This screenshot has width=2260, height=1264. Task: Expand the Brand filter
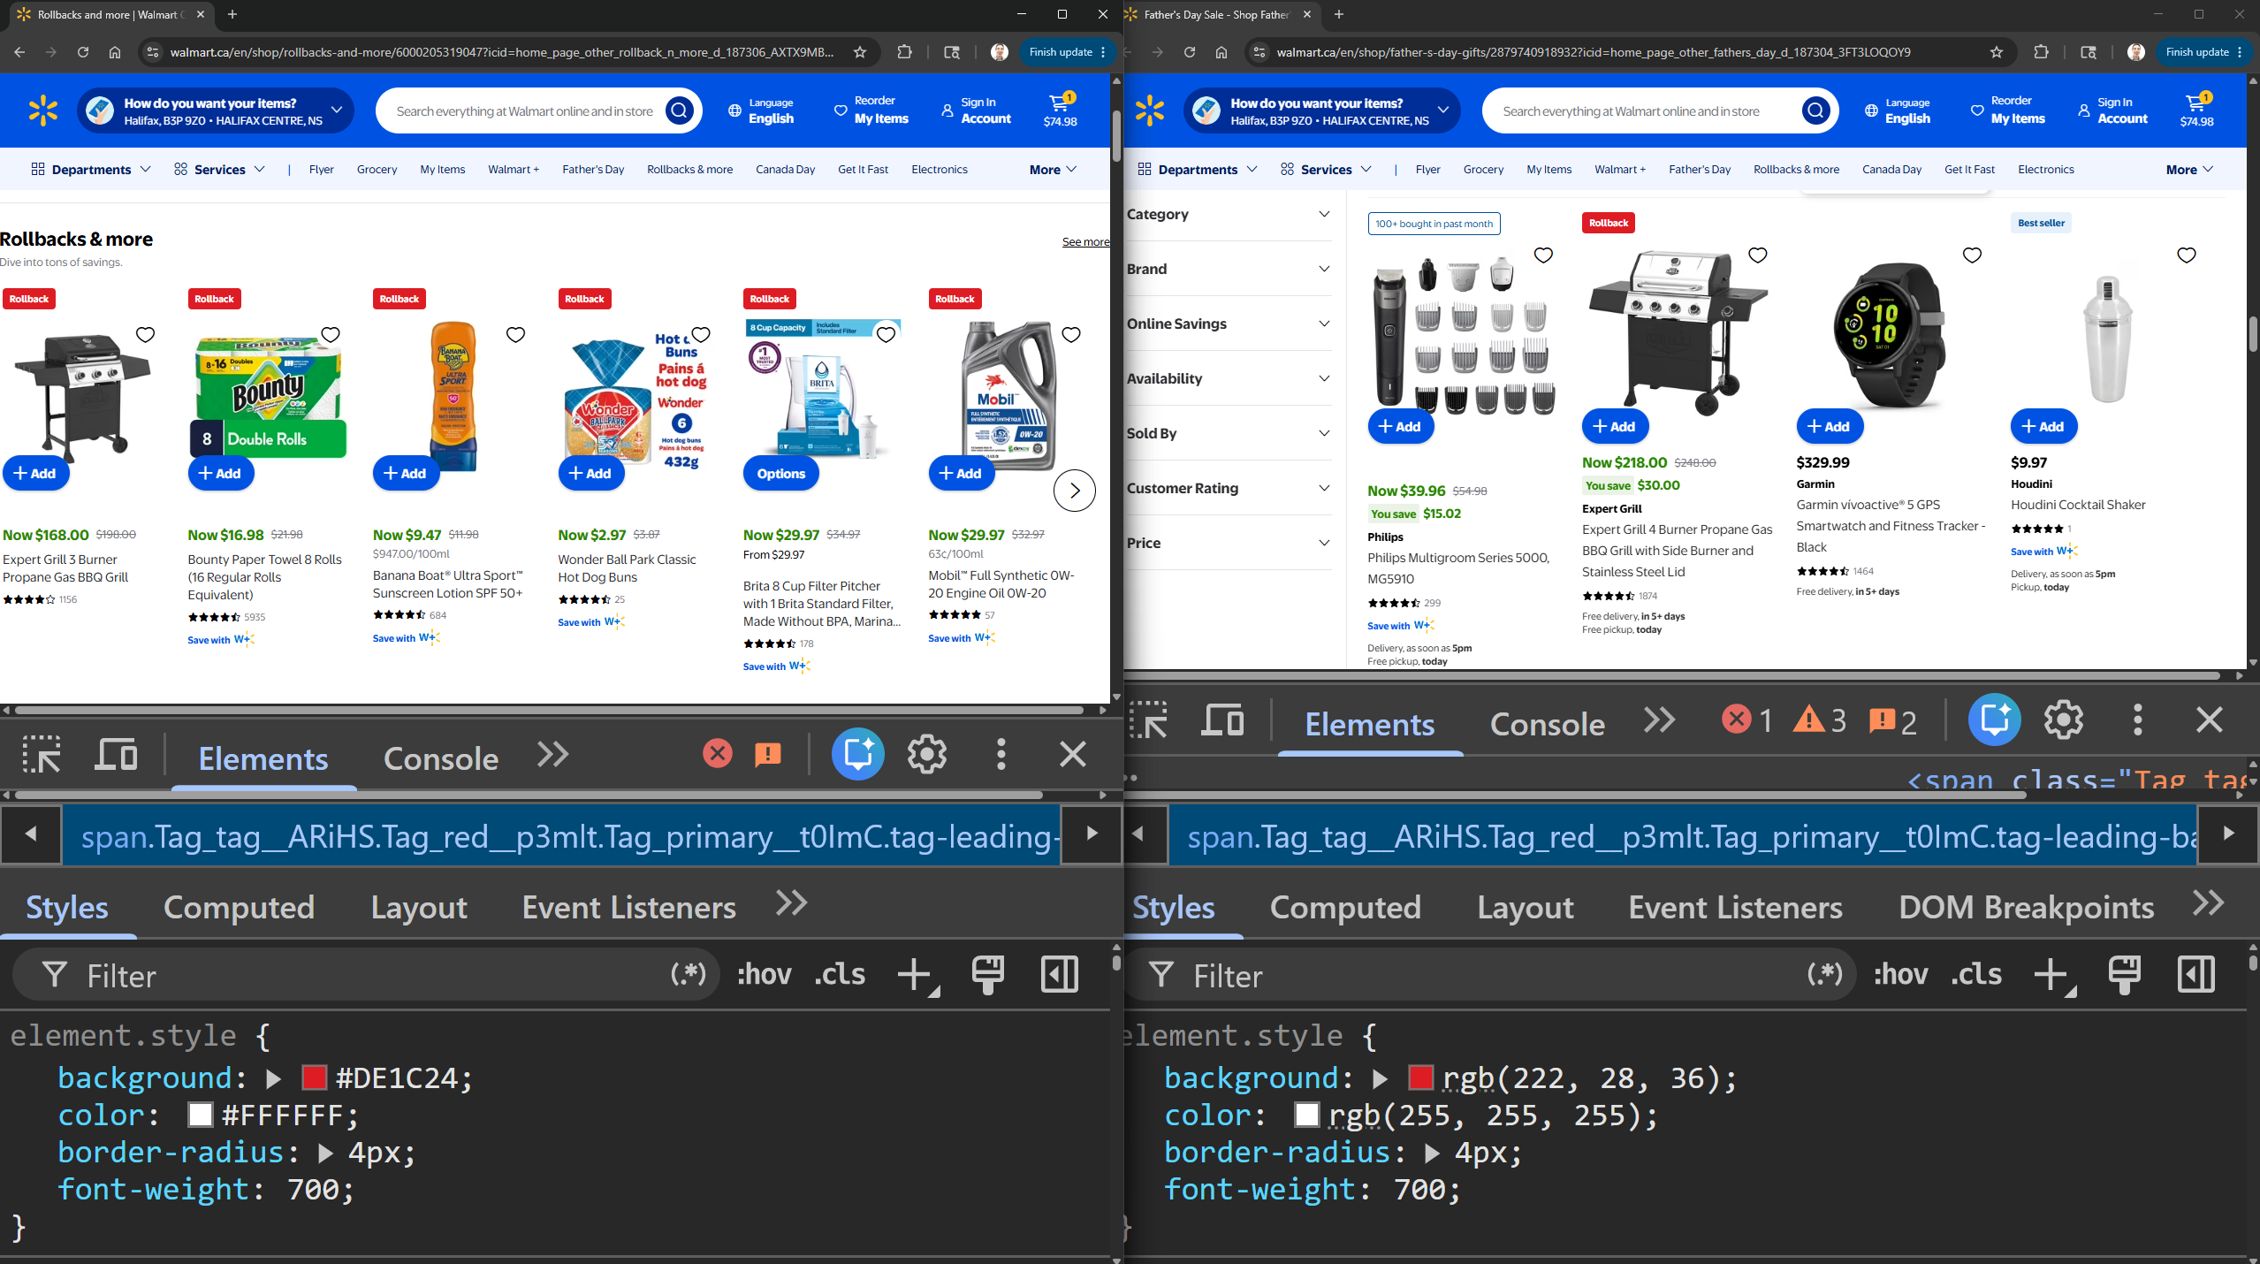1228,269
